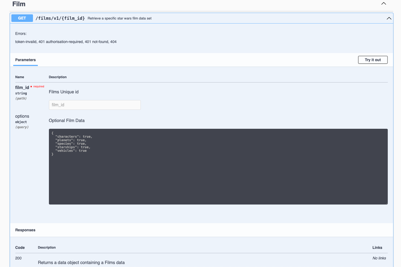Click the "species": true line
The image size is (401, 267).
(71, 144)
